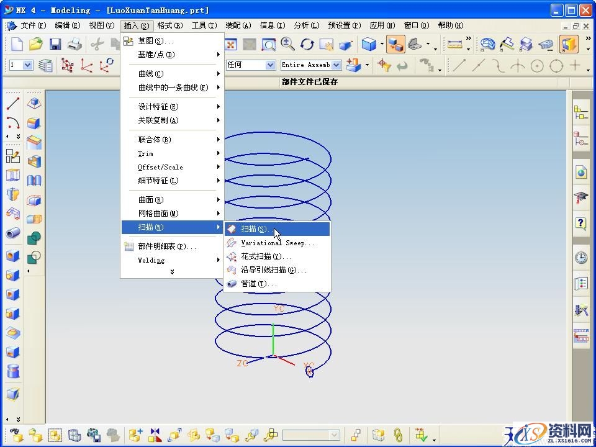Click the Save file icon
The height and width of the screenshot is (447, 596).
55,44
